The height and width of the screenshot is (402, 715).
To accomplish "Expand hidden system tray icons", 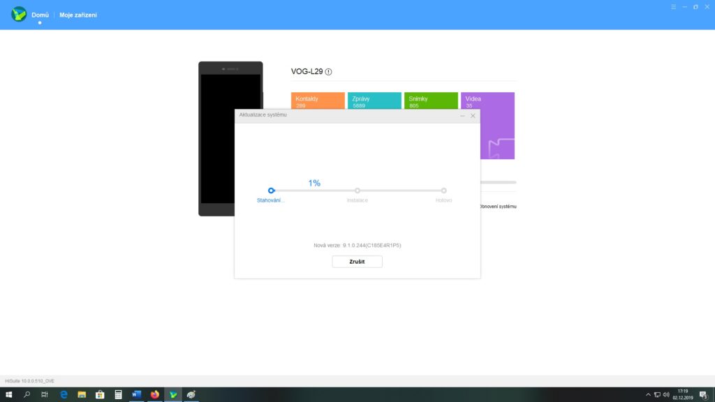I will 648,395.
